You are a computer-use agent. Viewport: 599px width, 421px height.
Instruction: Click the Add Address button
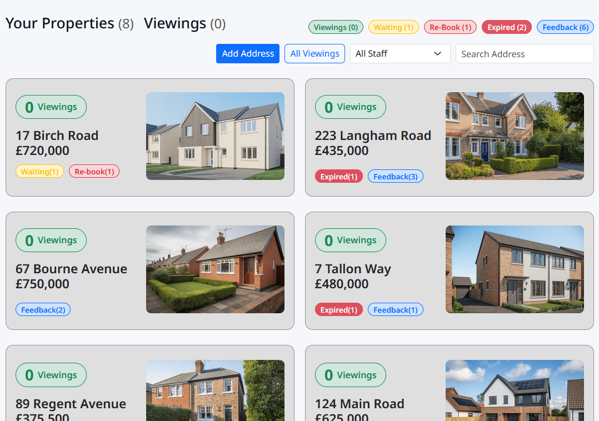click(x=247, y=54)
